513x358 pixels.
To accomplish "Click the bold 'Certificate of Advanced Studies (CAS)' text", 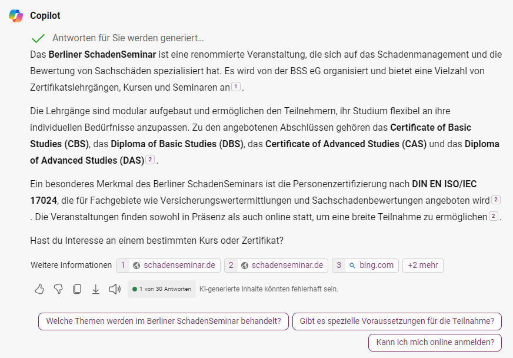I will (346, 144).
